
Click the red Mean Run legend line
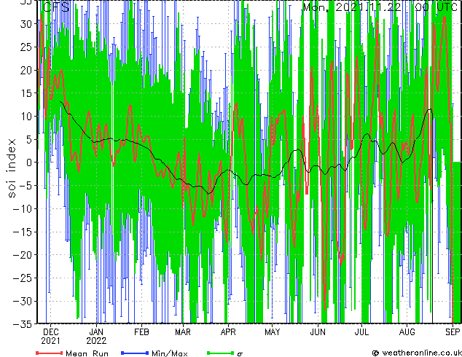pos(50,353)
